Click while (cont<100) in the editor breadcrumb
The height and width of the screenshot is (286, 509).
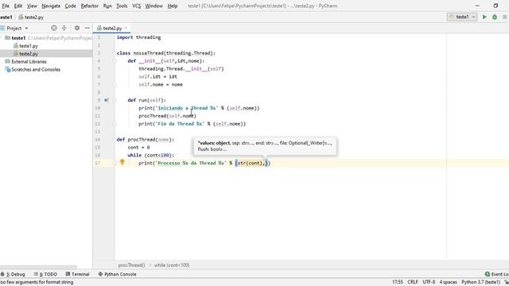[x=172, y=265]
